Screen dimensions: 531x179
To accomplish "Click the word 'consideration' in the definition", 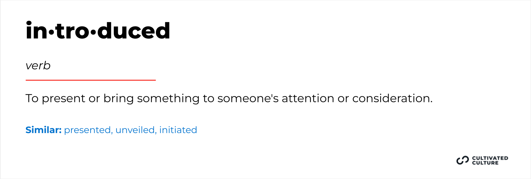I will 392,99.
